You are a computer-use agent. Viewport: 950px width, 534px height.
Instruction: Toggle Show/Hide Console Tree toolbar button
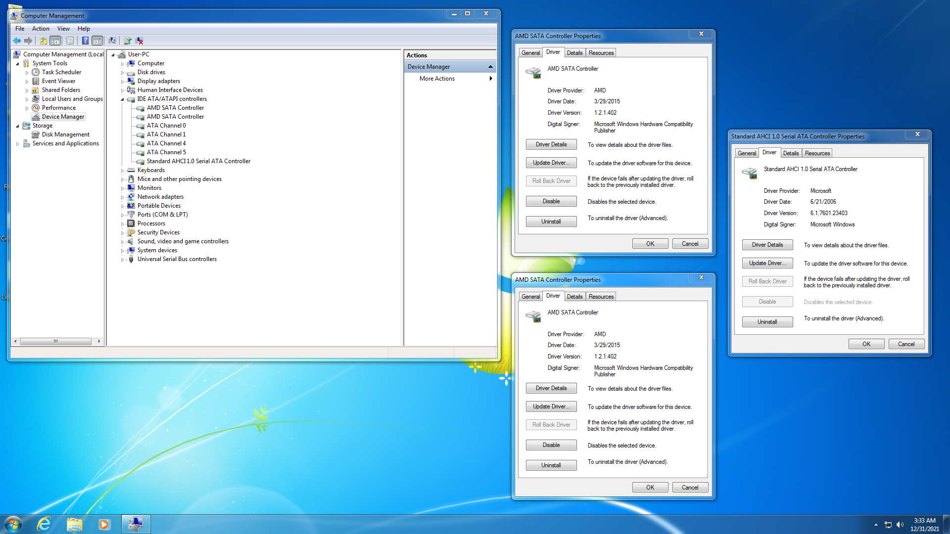[x=55, y=41]
